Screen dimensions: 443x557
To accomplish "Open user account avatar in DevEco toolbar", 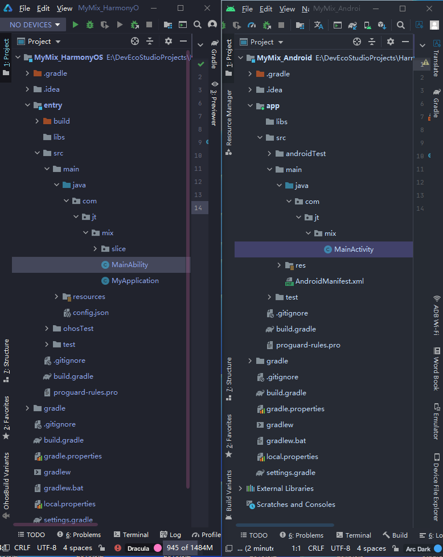I will click(x=212, y=24).
